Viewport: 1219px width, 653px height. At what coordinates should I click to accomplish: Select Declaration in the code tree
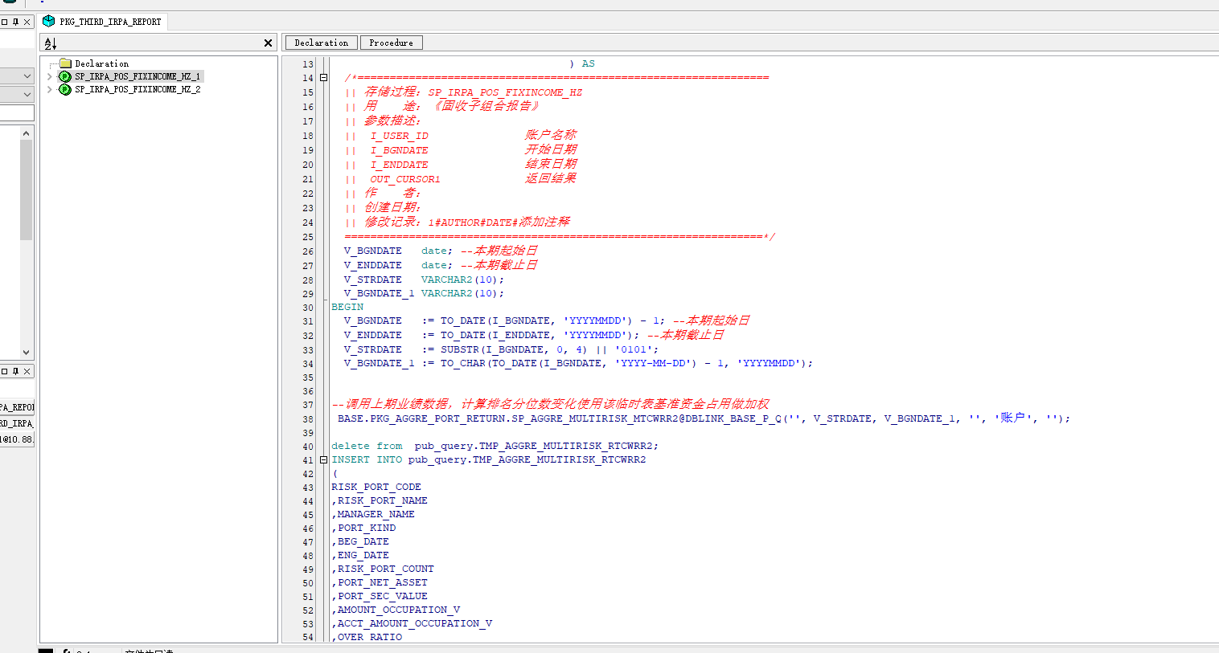coord(101,63)
